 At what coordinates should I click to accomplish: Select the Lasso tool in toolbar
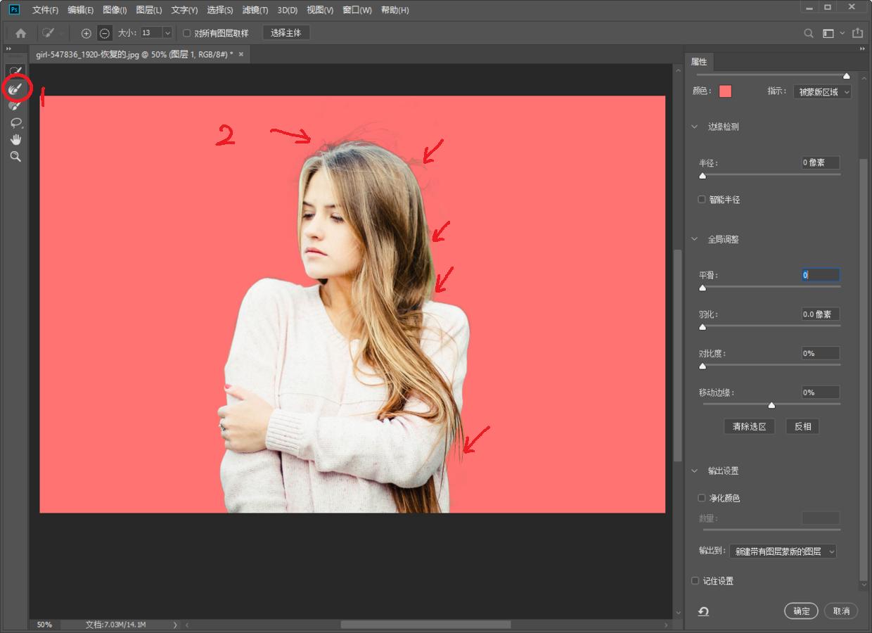click(x=15, y=123)
